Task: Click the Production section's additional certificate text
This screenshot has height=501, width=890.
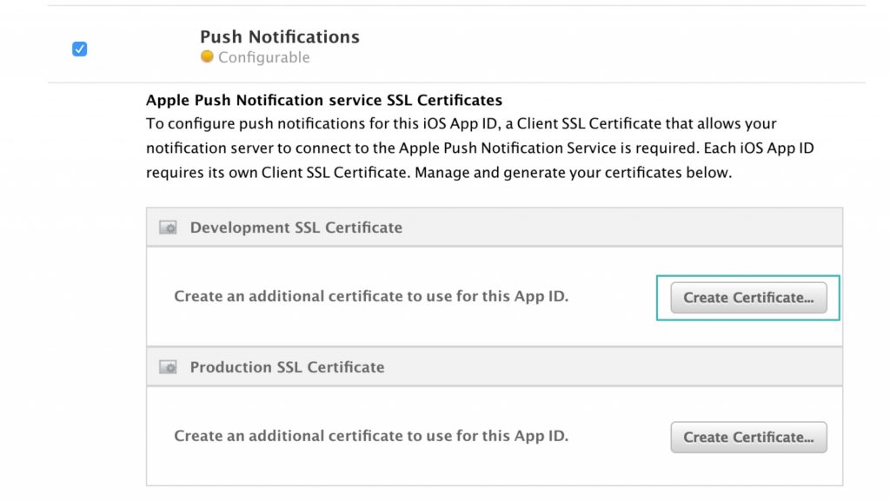Action: (x=371, y=436)
